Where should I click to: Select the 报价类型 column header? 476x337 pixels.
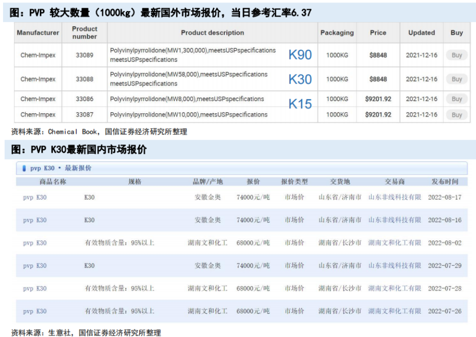pos(294,182)
